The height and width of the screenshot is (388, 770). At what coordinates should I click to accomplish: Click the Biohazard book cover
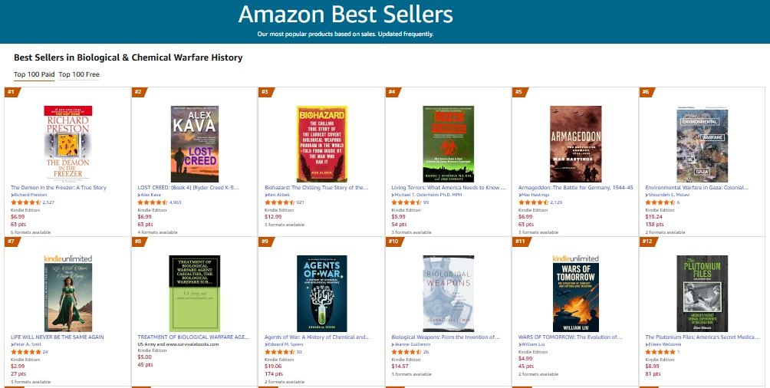pyautogui.click(x=321, y=143)
